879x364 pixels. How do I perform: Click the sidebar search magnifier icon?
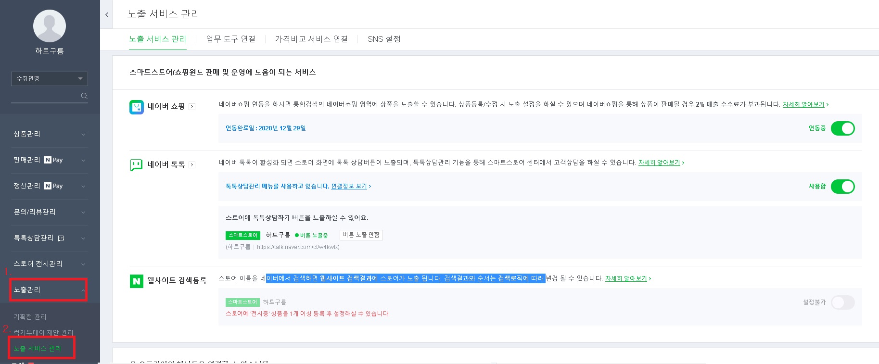click(x=84, y=96)
